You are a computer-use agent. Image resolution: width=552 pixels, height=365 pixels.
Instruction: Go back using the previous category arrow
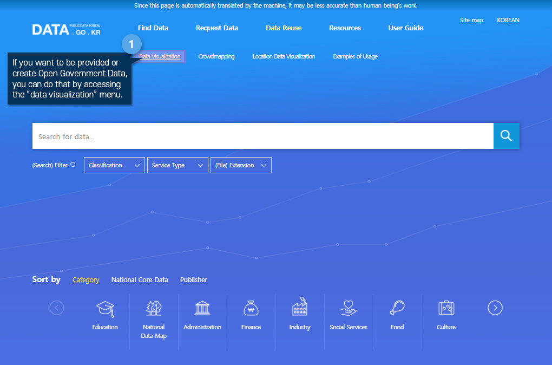(x=57, y=308)
